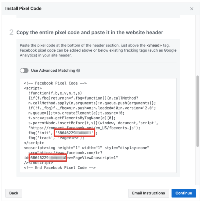Viewport: 202px width, 203px height.
Task: Click the blue Continue button
Action: pyautogui.click(x=184, y=193)
